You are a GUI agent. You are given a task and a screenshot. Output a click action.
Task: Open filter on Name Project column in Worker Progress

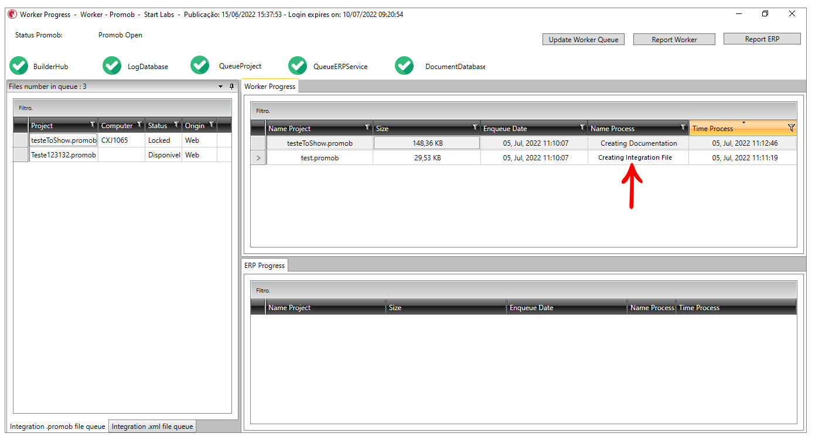[x=367, y=128]
